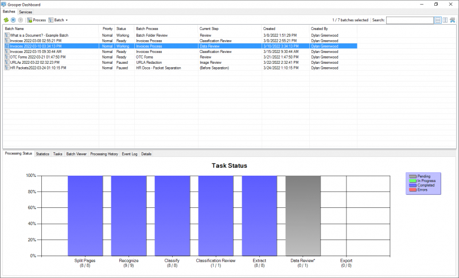Viewport: 459px width, 278px height.
Task: Click the Recognize completed bar
Action: tap(129, 216)
